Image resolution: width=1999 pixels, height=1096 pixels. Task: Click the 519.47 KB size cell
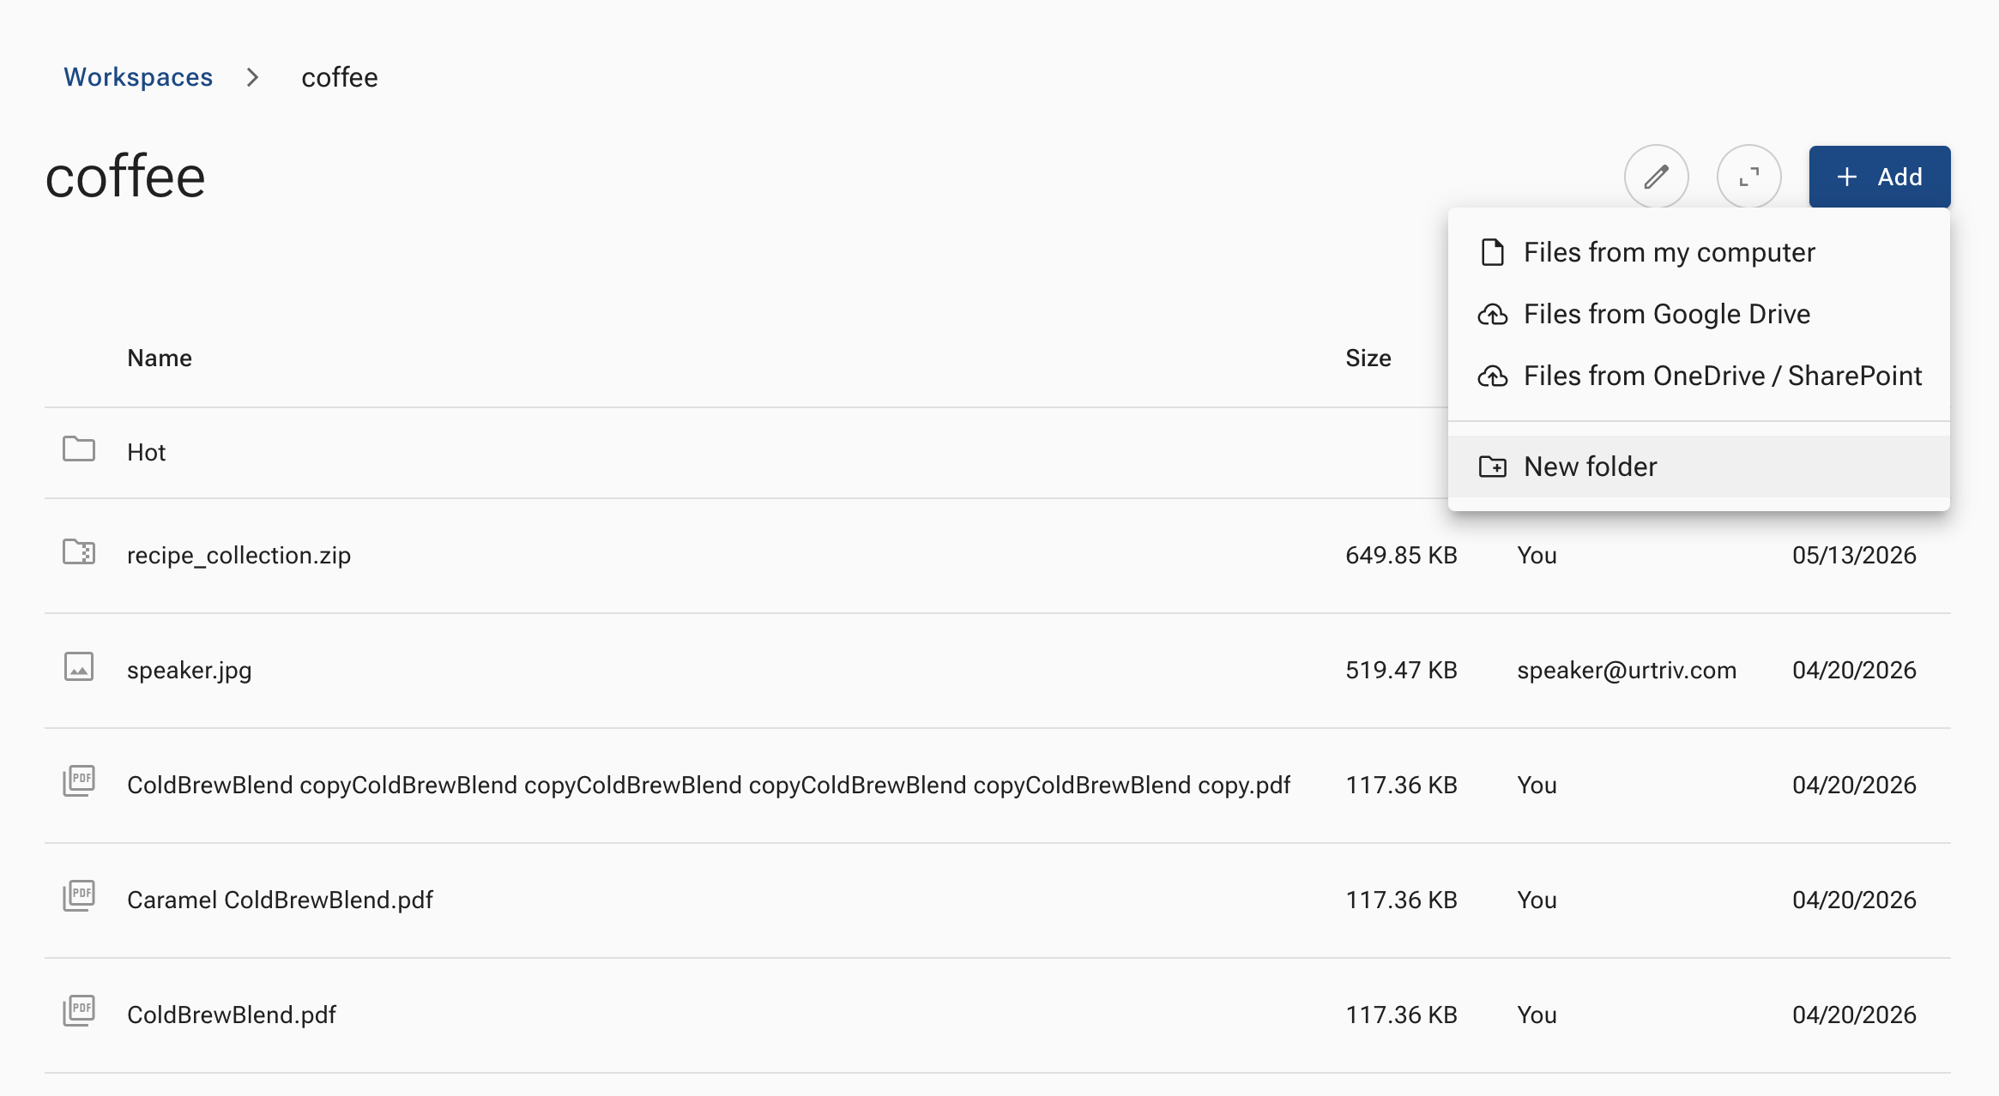pyautogui.click(x=1401, y=670)
